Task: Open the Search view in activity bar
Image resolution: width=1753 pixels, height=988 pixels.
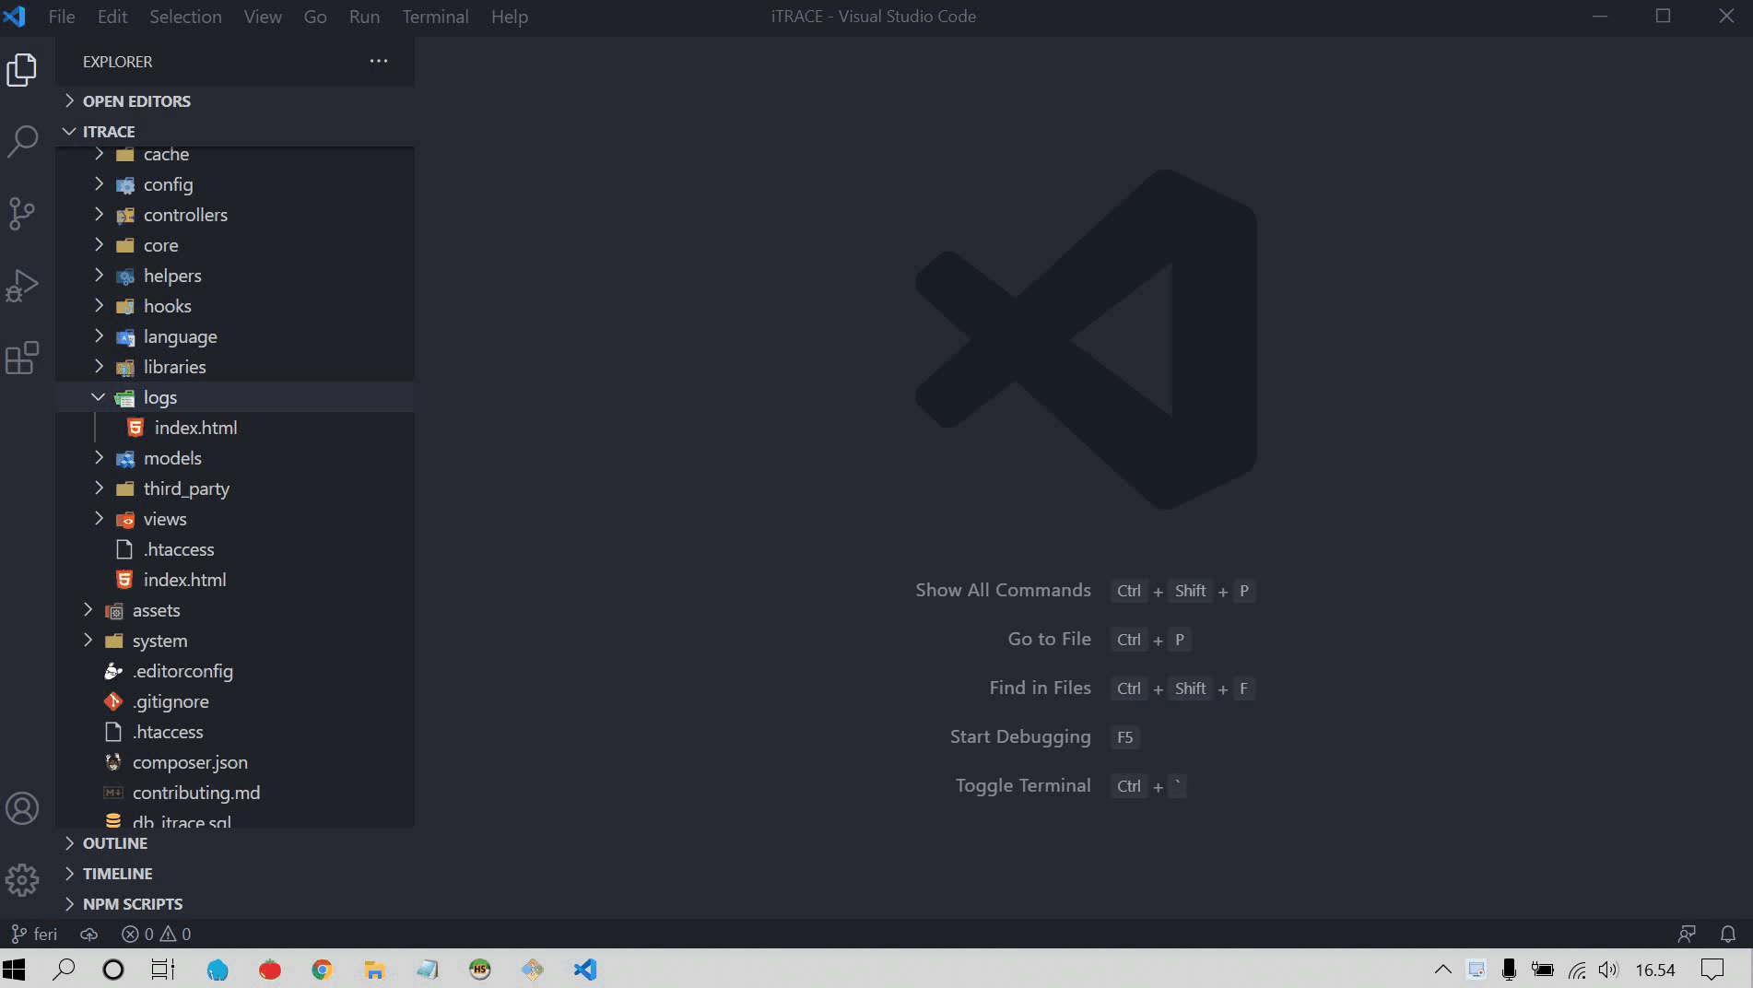Action: (x=22, y=142)
